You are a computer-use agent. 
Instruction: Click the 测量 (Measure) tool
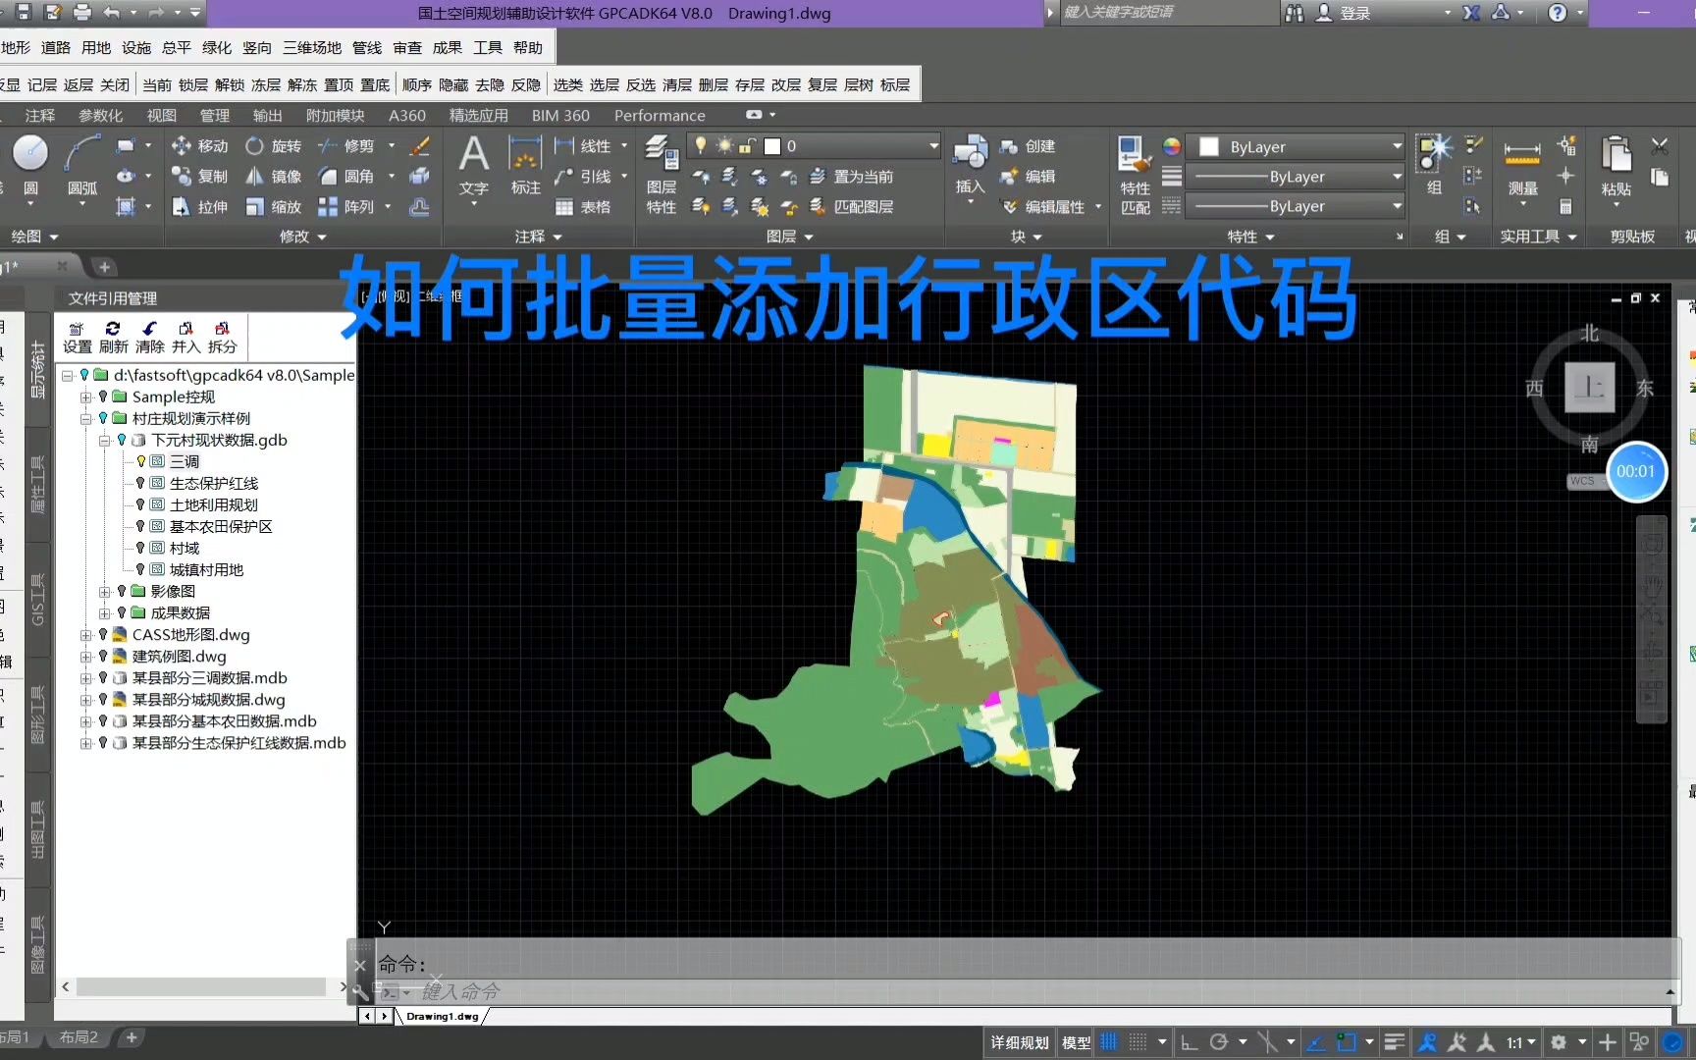[x=1522, y=168]
